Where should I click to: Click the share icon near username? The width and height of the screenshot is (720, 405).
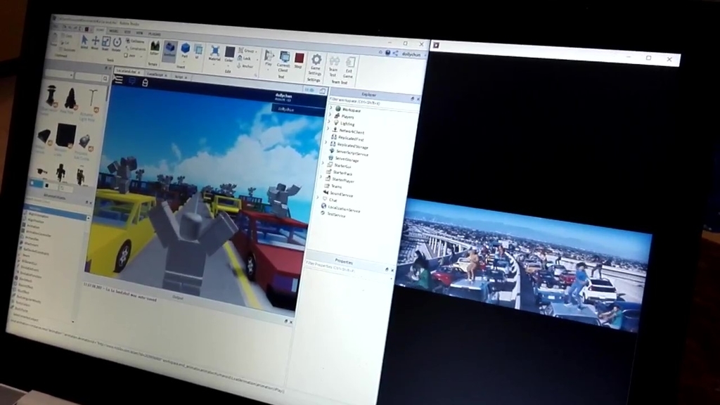point(395,53)
